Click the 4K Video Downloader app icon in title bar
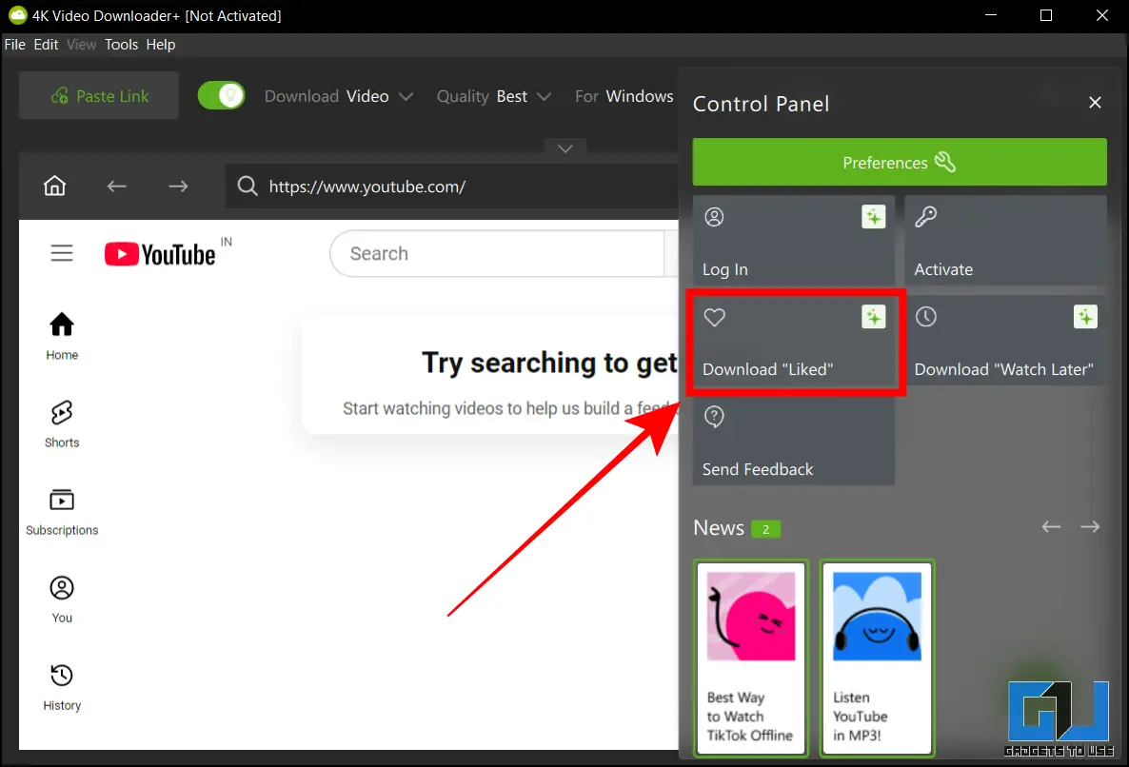This screenshot has width=1129, height=767. click(x=17, y=15)
